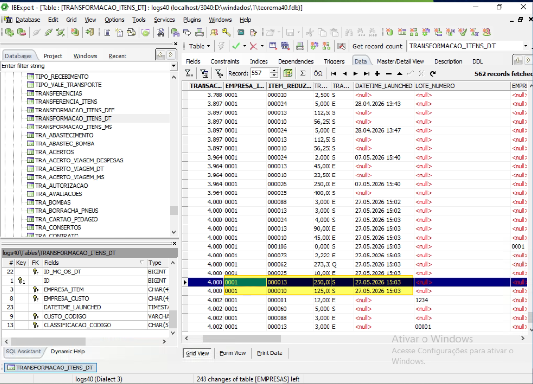Click the TRANSFORMACAO_ITENS_DT window bar button at bottom
The height and width of the screenshot is (384, 533).
(x=51, y=368)
